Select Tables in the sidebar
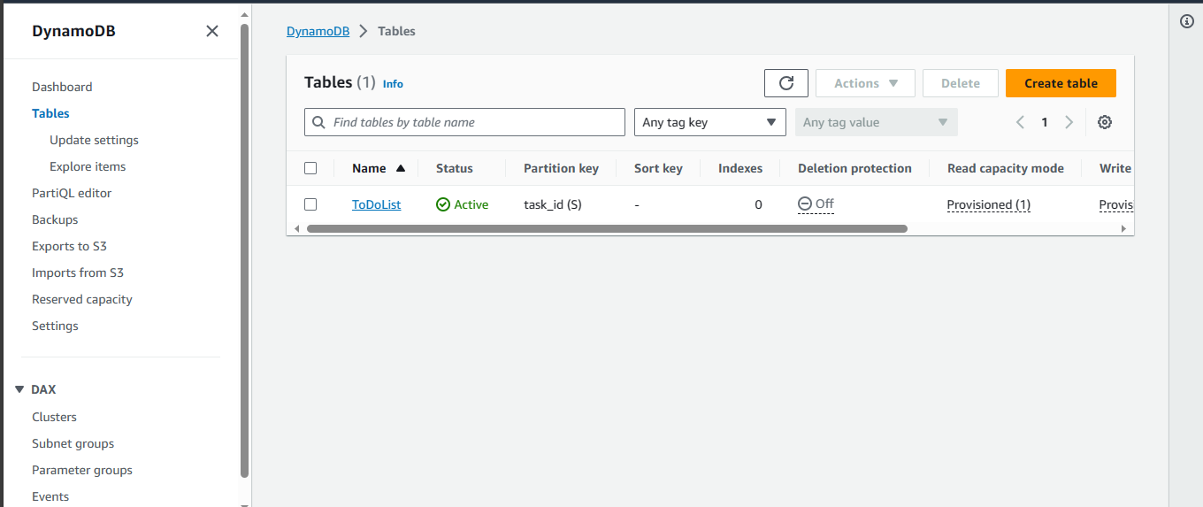The image size is (1203, 507). tap(50, 113)
